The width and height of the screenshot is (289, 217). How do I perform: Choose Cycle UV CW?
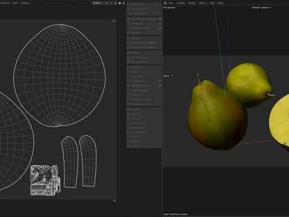(x=144, y=128)
